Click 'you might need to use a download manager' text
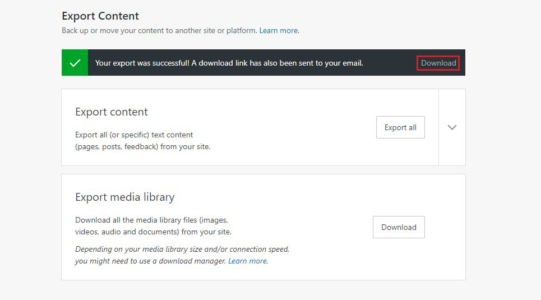Screen dimensions: 541x300 150,261
